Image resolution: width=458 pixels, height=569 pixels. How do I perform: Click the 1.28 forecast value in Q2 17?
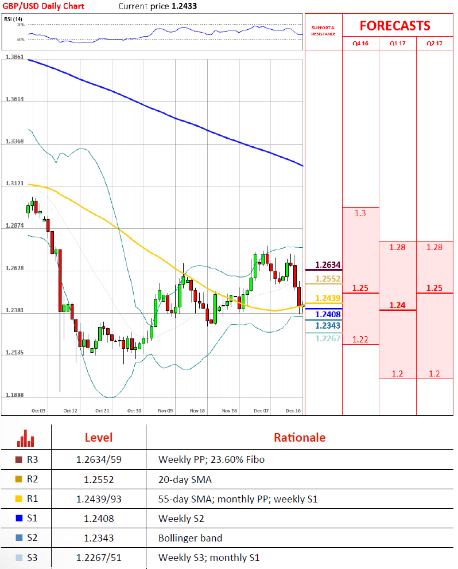tap(434, 247)
